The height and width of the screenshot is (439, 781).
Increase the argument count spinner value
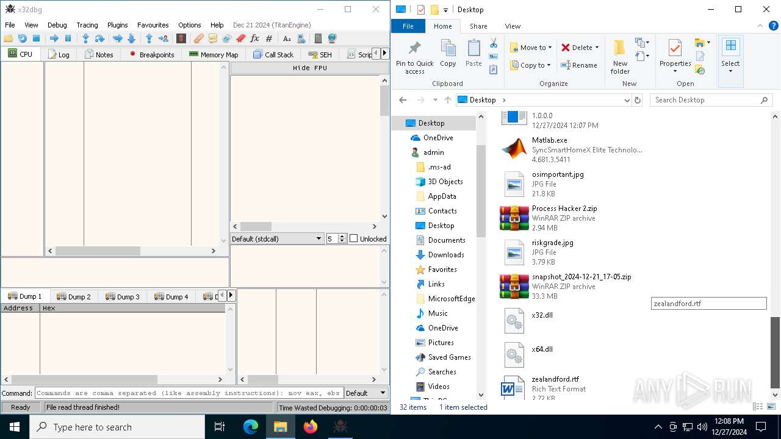point(342,236)
